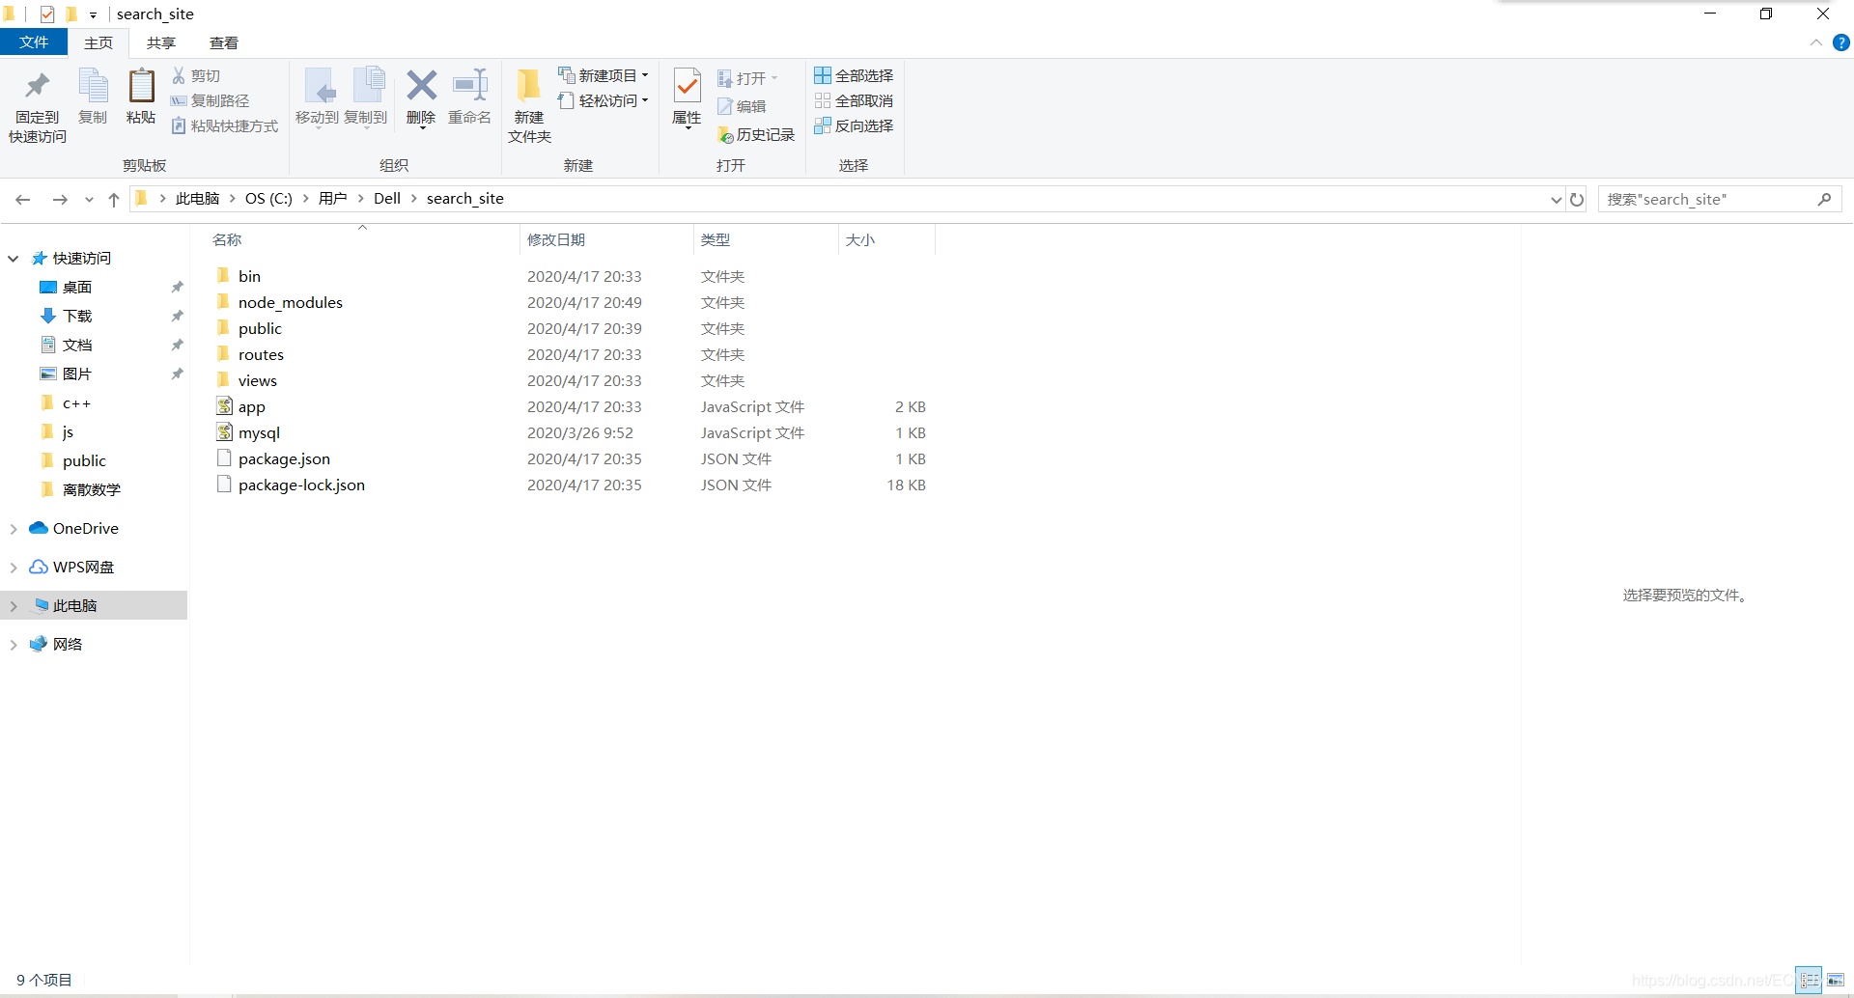Go forward with the right arrow
Viewport: 1854px width, 998px height.
tap(60, 199)
